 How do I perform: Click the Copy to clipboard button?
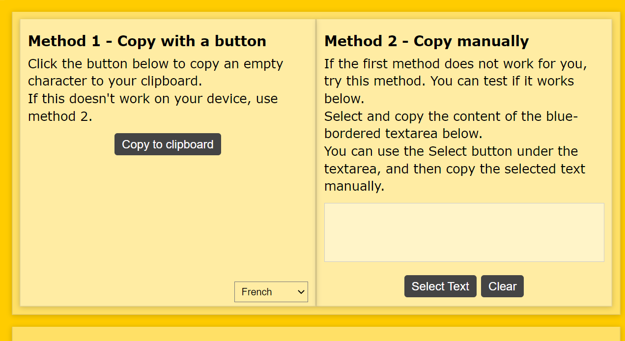click(x=168, y=144)
